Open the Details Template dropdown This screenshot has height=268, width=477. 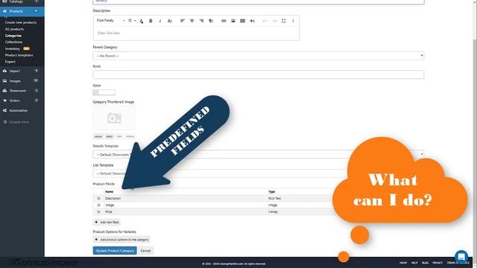[259, 154]
